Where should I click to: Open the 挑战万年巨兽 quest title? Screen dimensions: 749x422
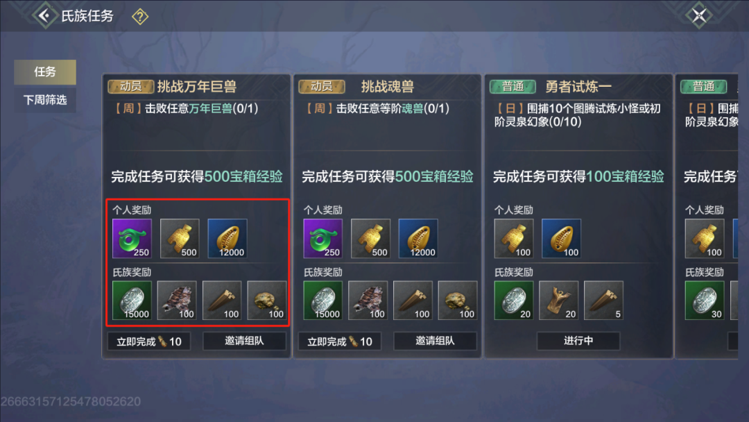197,87
